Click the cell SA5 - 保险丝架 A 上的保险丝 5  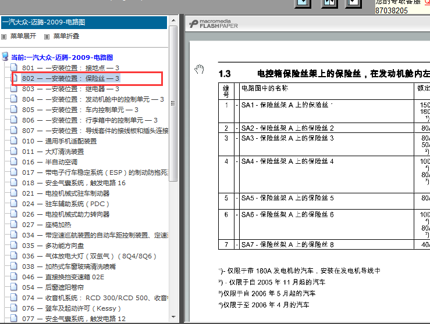tap(326, 201)
